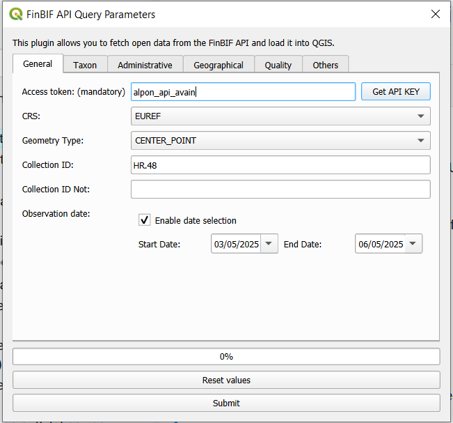The image size is (453, 423).
Task: Click the Reset values button
Action: click(x=226, y=380)
